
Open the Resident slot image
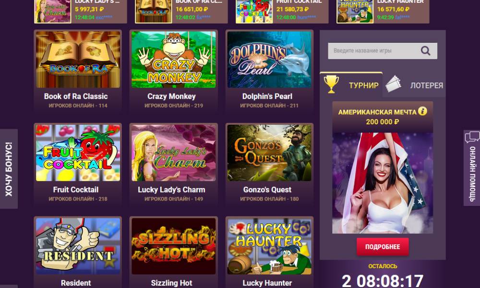pyautogui.click(x=78, y=246)
